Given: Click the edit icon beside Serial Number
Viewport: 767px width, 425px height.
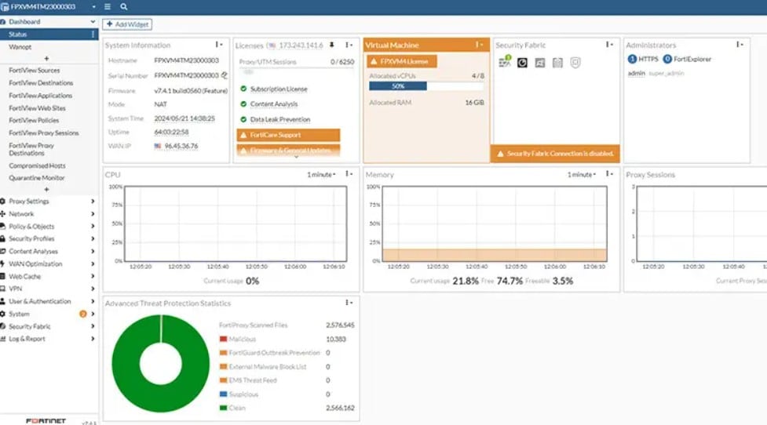Looking at the screenshot, I should click(x=224, y=75).
